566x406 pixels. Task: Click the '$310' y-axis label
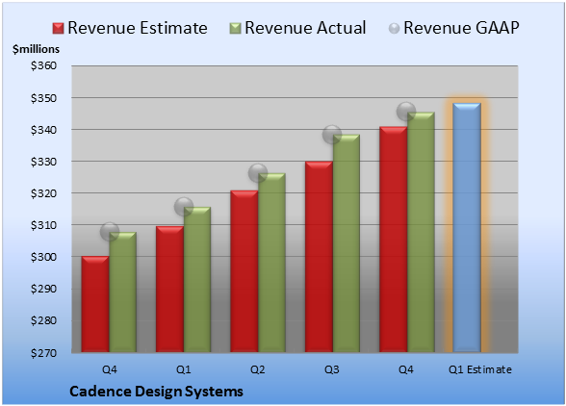[43, 225]
